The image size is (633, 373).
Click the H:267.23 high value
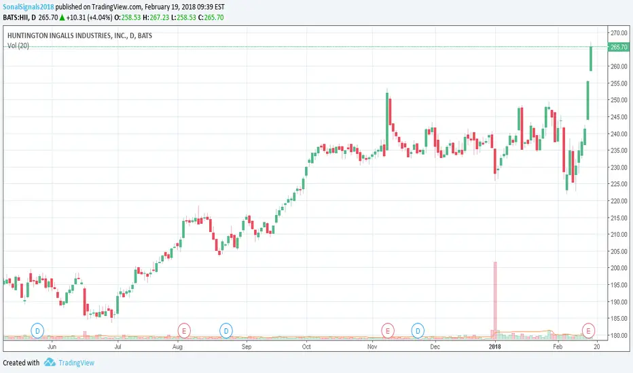click(x=156, y=18)
